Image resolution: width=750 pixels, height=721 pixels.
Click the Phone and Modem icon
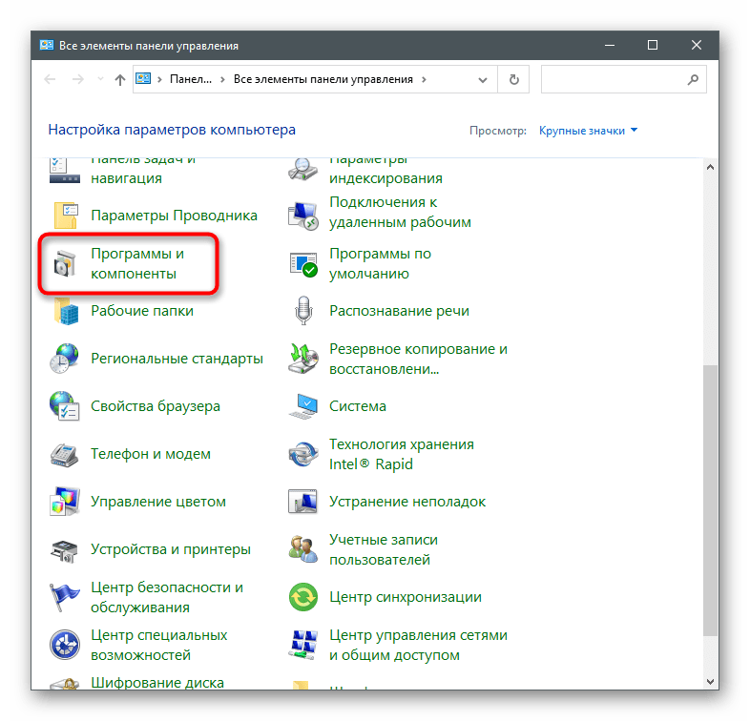64,455
